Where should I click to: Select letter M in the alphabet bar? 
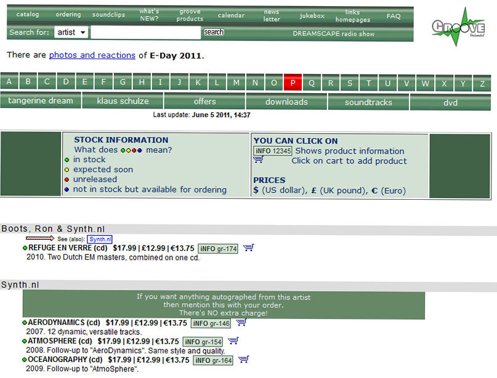[236, 83]
